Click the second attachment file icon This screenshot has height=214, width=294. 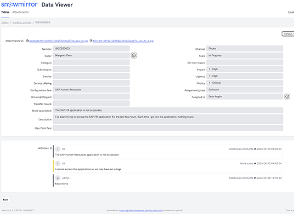[91, 41]
